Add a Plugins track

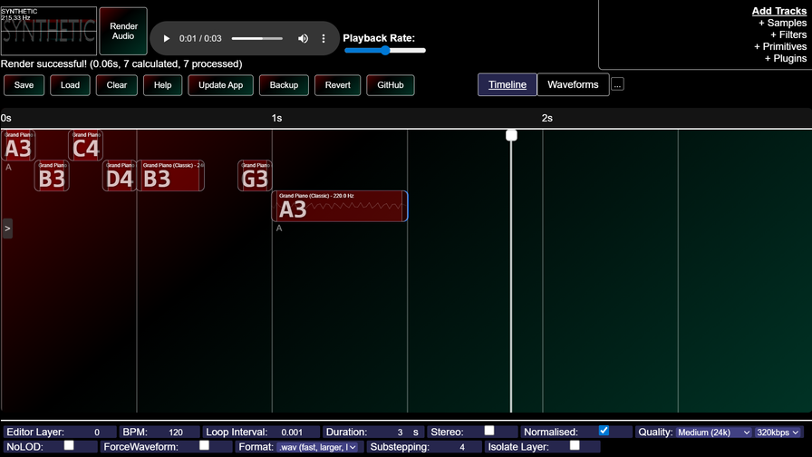click(x=786, y=59)
